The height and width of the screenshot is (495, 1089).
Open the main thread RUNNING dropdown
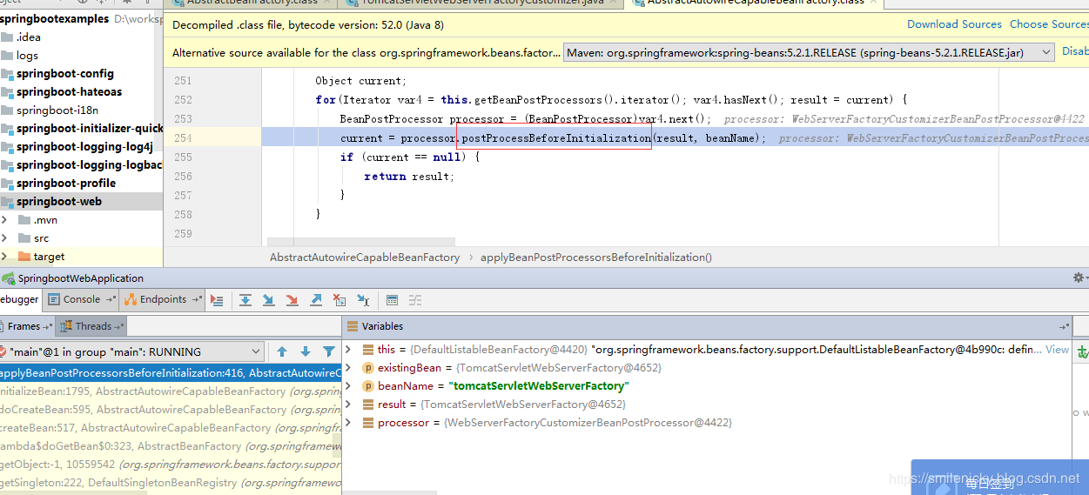coord(131,351)
